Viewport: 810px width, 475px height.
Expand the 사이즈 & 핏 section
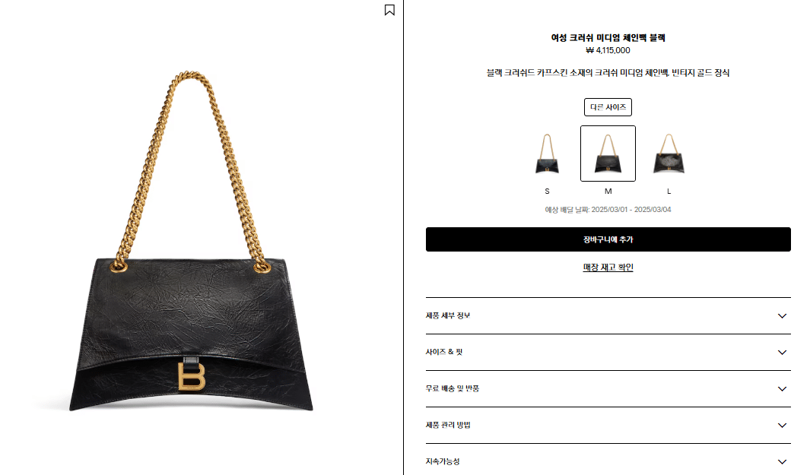click(608, 352)
